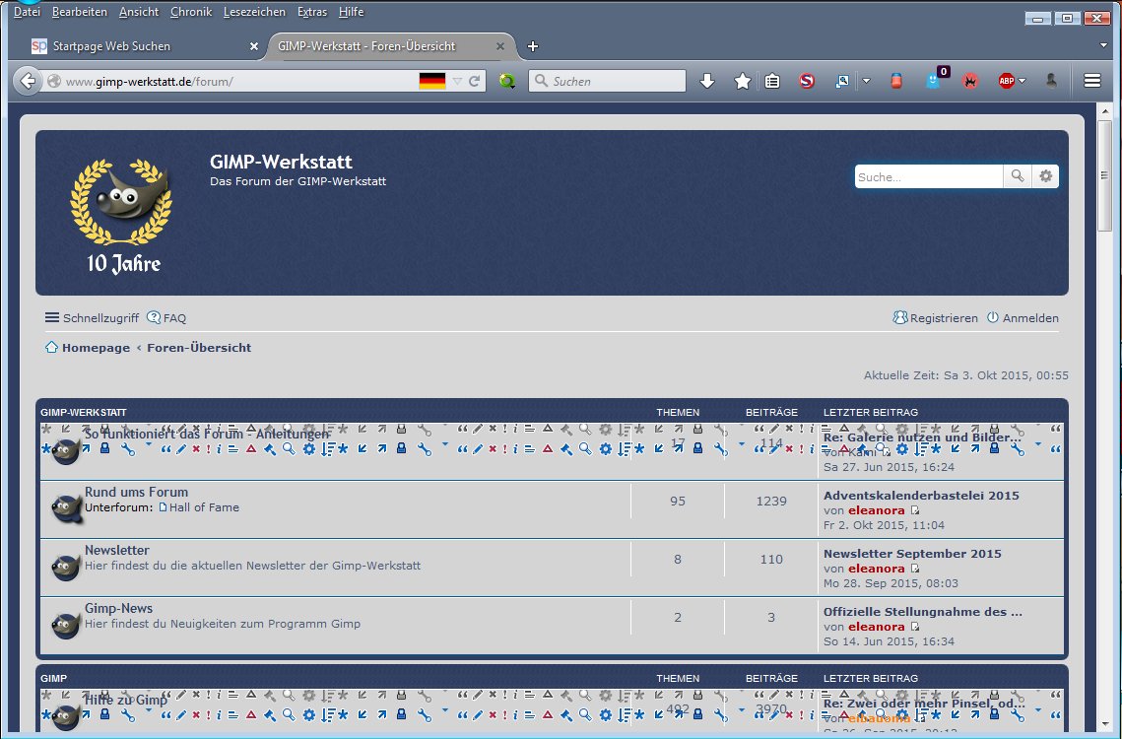Go back with browser back arrow

29,82
